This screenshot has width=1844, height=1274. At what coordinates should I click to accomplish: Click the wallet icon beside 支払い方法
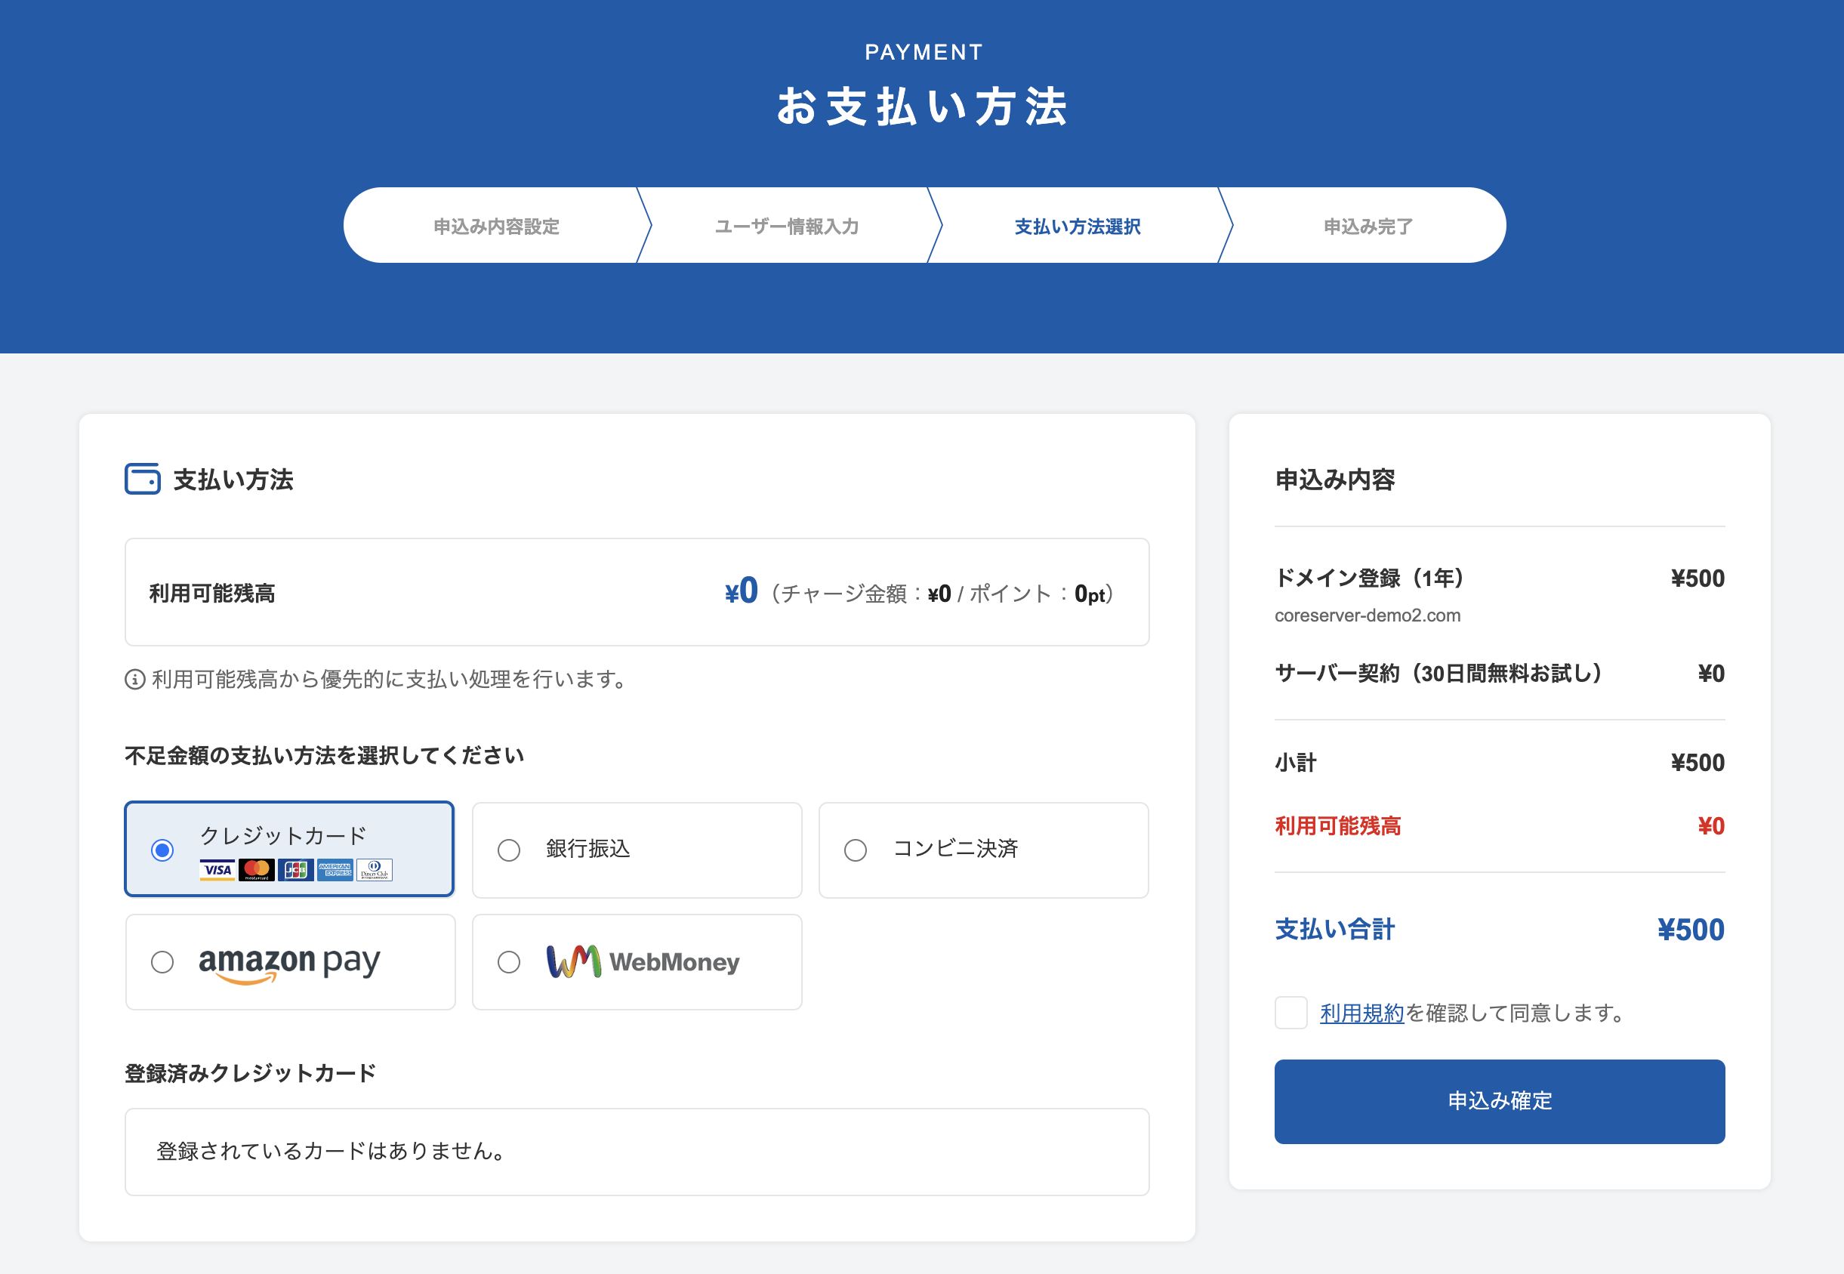[142, 480]
